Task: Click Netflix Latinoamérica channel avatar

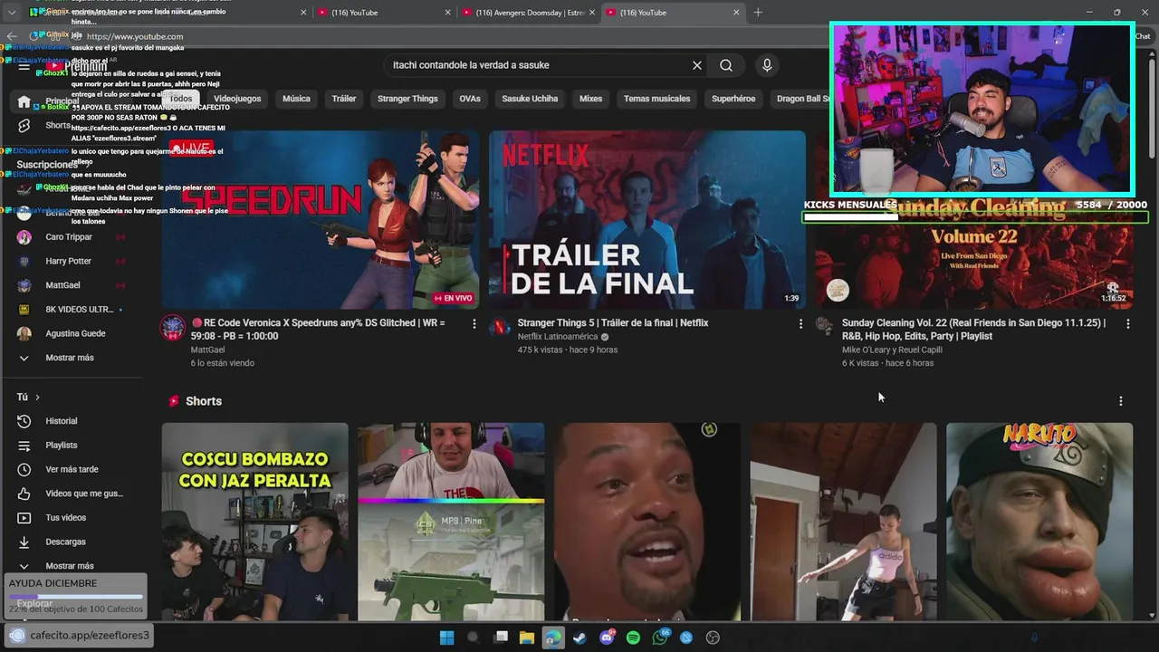Action: tap(500, 327)
